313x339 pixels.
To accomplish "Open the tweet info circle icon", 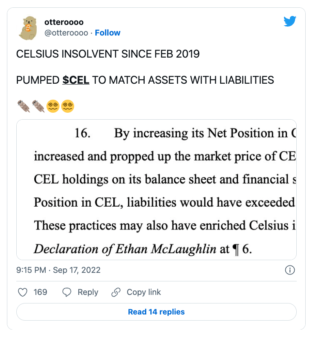I will 290,270.
